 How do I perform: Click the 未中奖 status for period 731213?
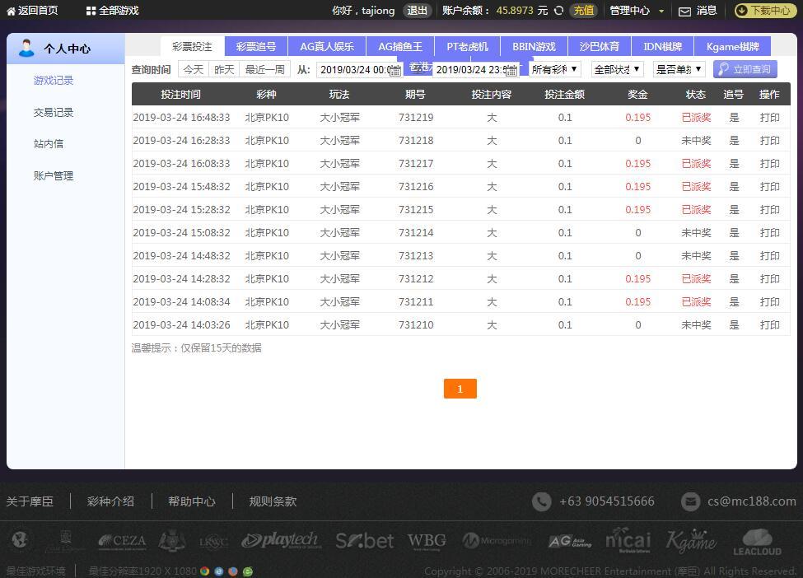click(696, 255)
